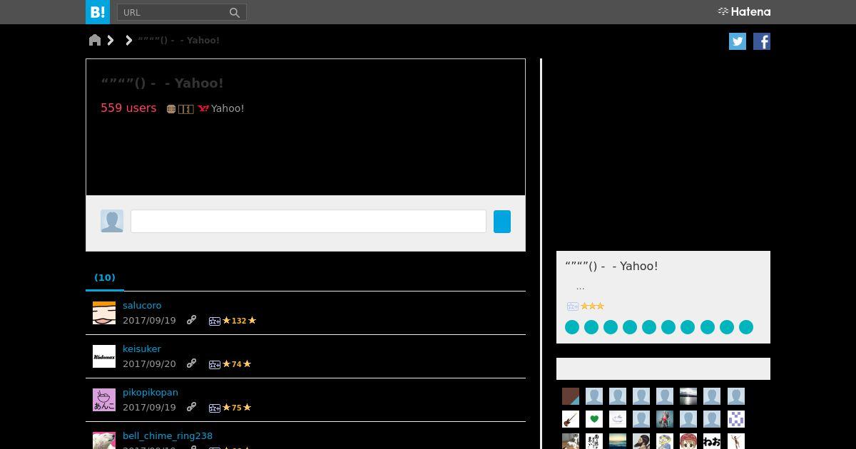The height and width of the screenshot is (449, 856).
Task: Click the blue submit bookmark button
Action: tap(502, 221)
